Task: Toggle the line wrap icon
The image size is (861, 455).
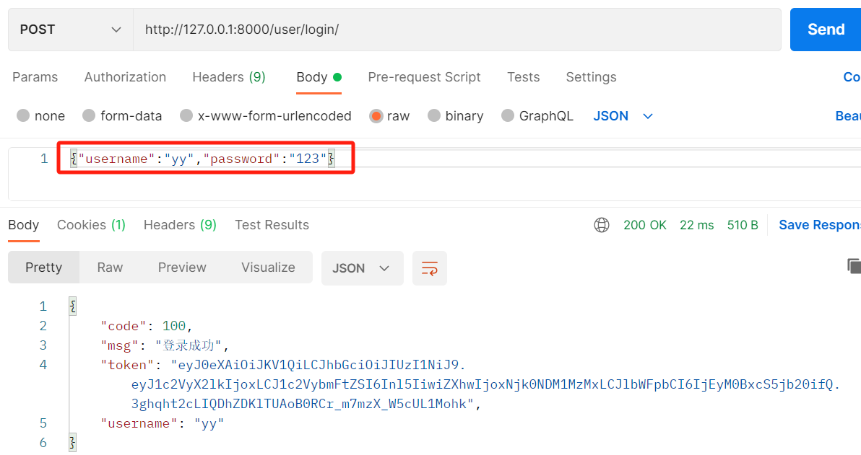Action: tap(429, 268)
